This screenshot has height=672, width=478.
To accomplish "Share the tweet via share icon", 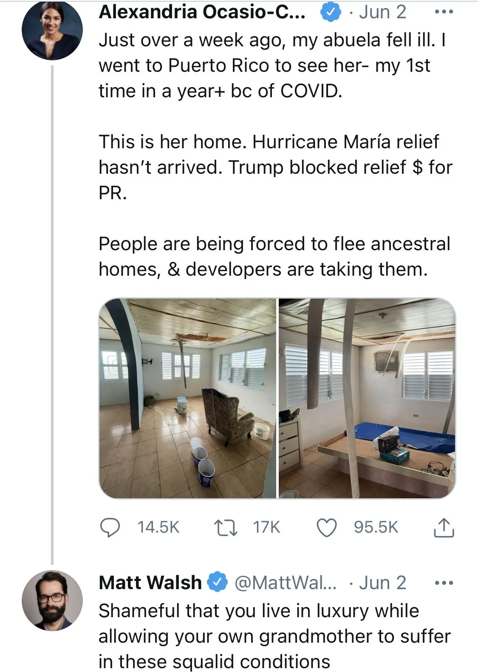I will coord(444,528).
